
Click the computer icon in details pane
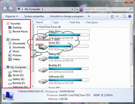pos(8,96)
